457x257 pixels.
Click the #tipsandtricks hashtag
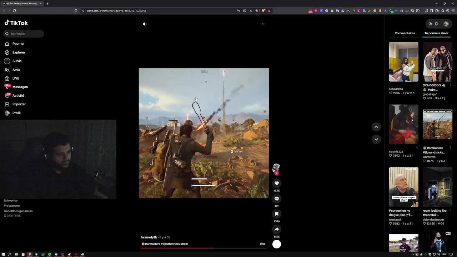[170, 244]
